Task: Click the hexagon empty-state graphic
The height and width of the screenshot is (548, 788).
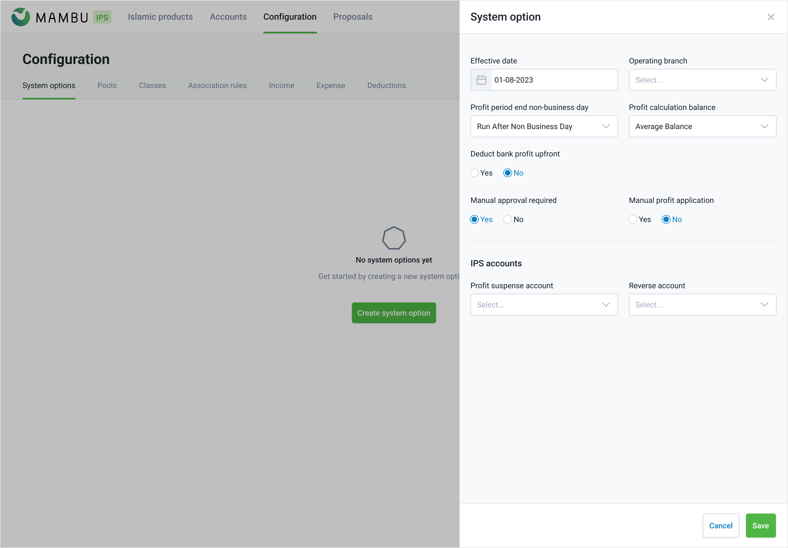Action: click(x=393, y=238)
